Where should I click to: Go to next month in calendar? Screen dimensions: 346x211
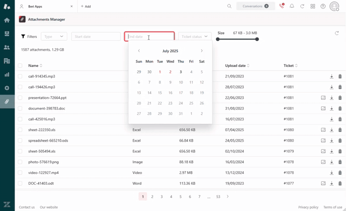pyautogui.click(x=202, y=51)
